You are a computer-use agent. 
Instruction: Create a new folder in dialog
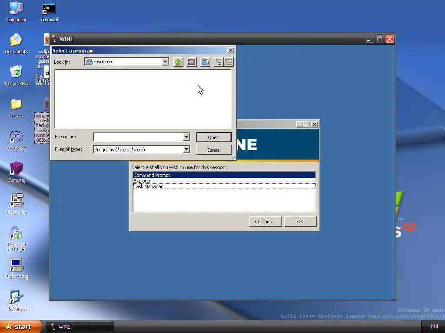click(205, 62)
